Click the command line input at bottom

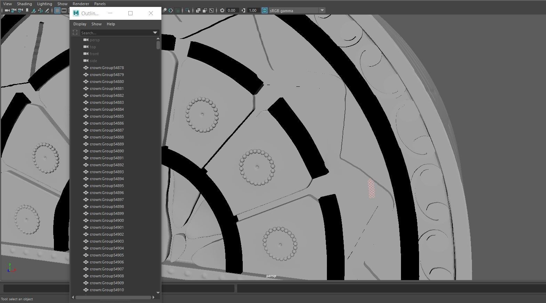point(118,288)
